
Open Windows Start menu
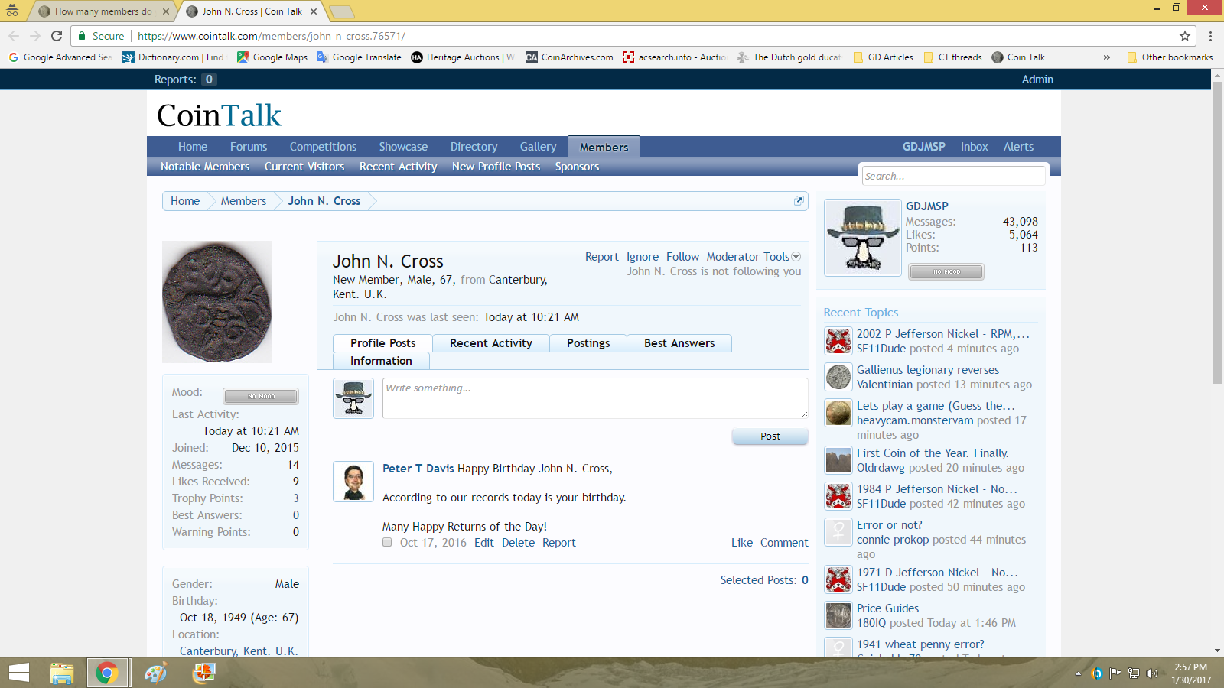(x=18, y=673)
